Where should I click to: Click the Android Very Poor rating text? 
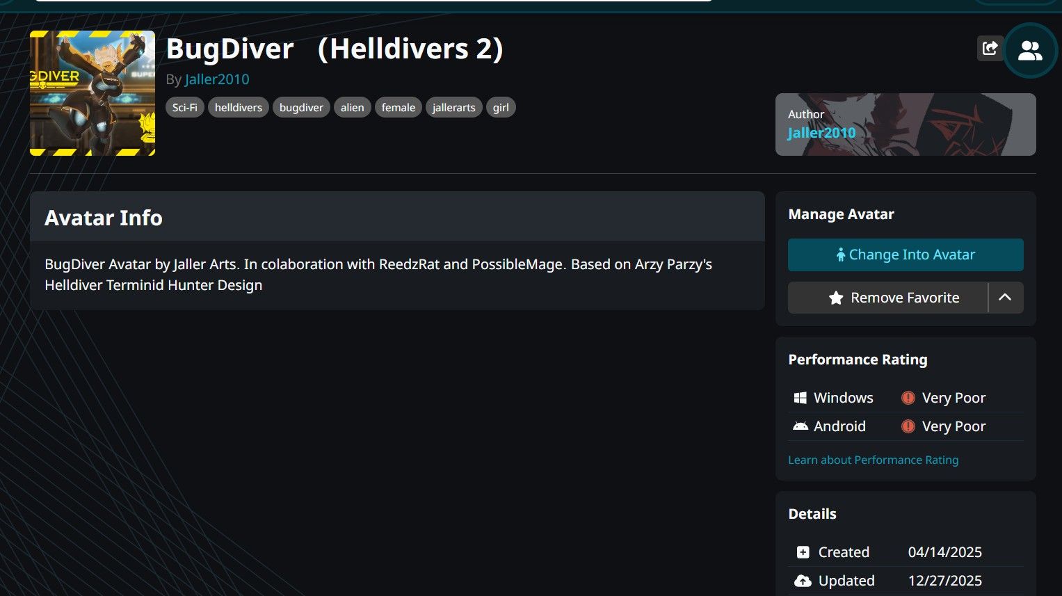pos(954,426)
